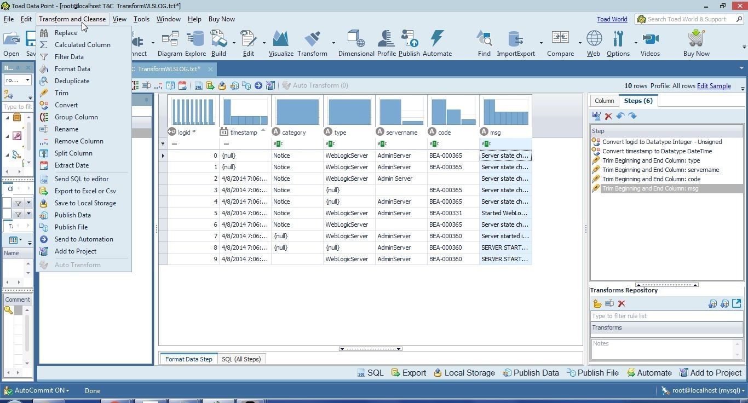This screenshot has height=403, width=748.
Task: Open the AutoCommit ON dropdown
Action: coord(37,390)
